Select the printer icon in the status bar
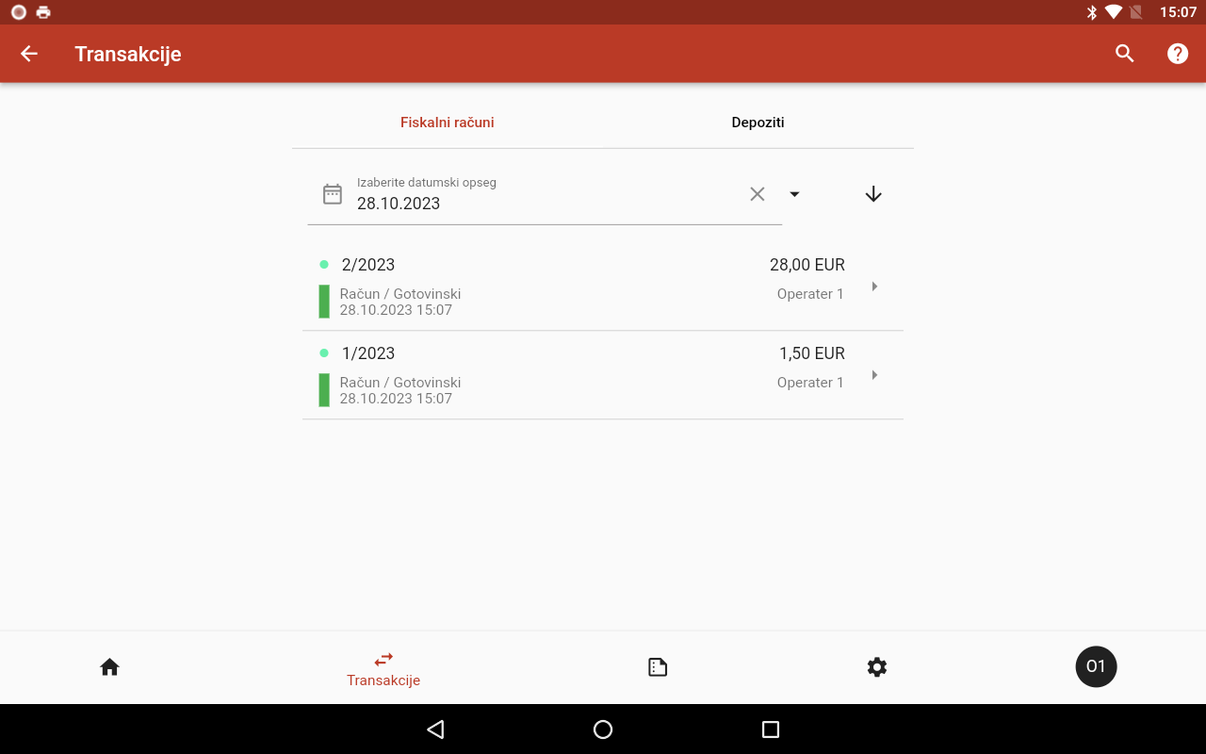 [x=42, y=12]
